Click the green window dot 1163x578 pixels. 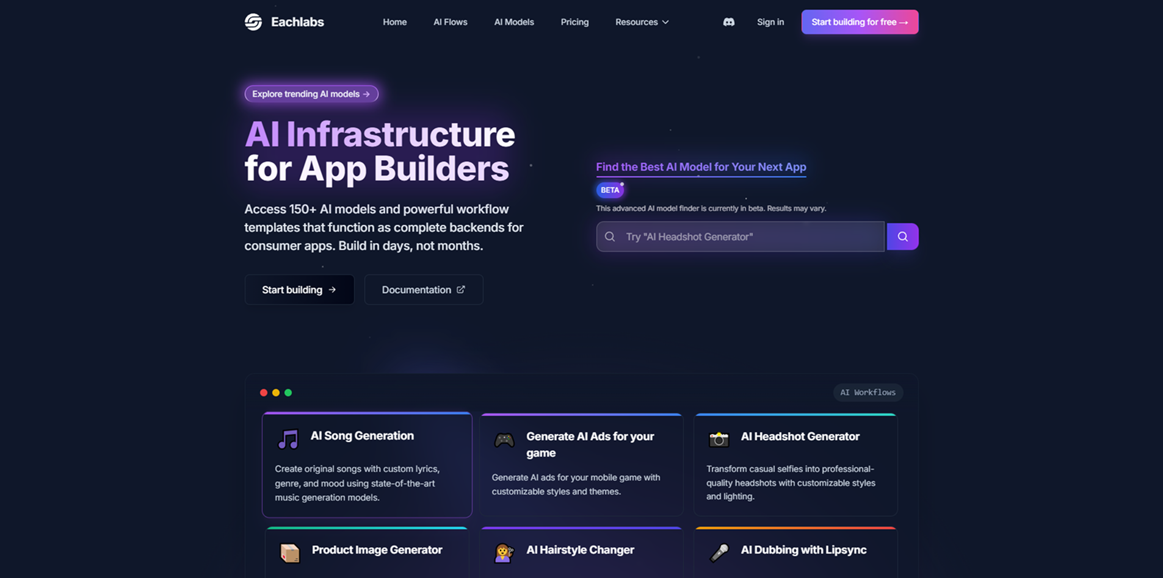(288, 393)
